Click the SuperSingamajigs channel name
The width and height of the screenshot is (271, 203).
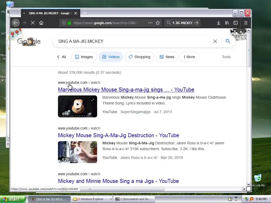135,112
